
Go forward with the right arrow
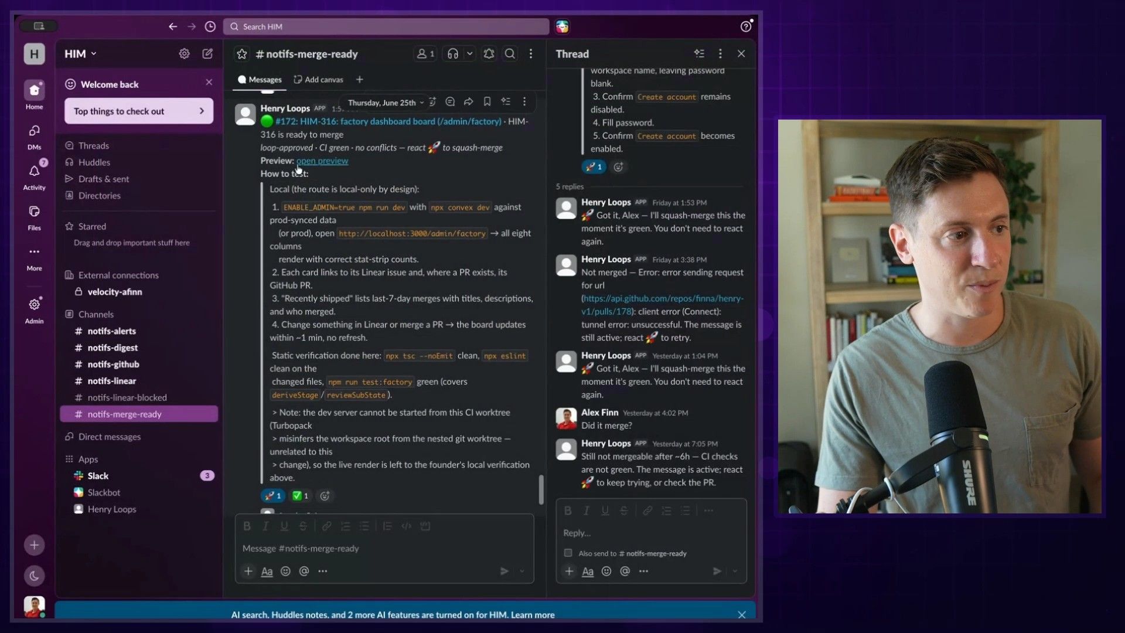pos(192,26)
